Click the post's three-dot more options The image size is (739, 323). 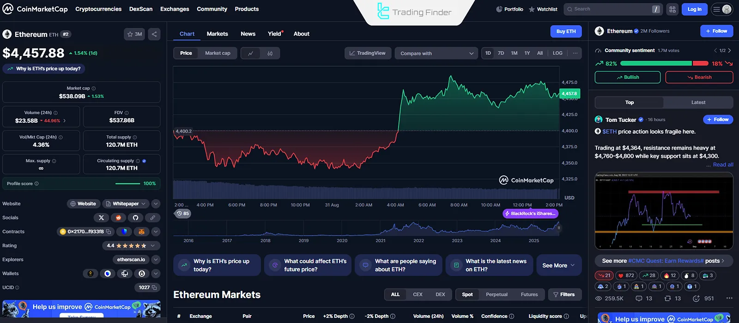pos(729,299)
